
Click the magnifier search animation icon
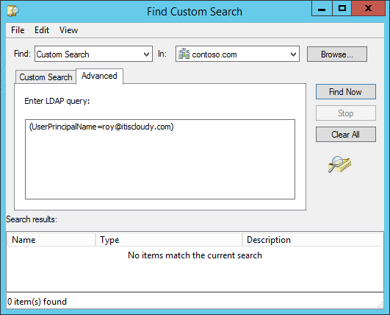[339, 164]
